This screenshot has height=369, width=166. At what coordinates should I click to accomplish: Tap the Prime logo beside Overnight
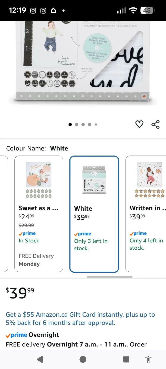click(16, 335)
